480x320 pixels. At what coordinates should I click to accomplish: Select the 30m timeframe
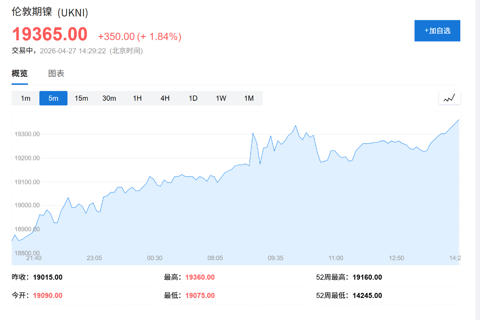(x=109, y=98)
